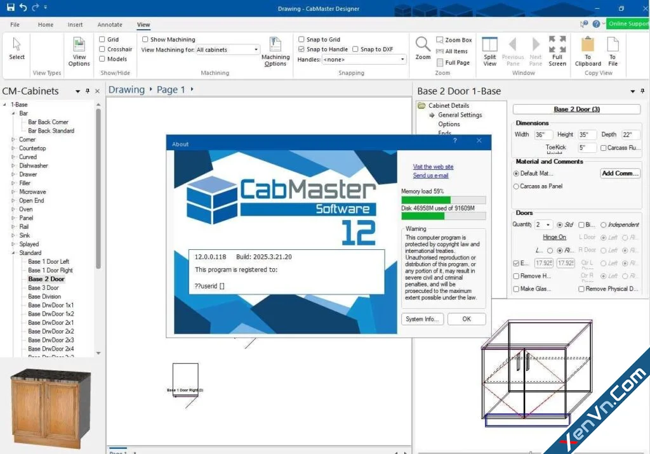Open door Quantity dropdown
Screen dimensions: 650x454
(x=548, y=224)
